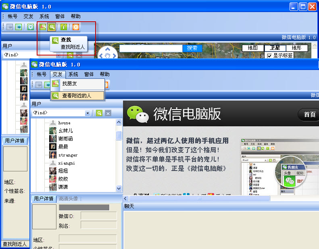Choose 找朋友 from the open 交友 menu
The height and width of the screenshot is (249, 319).
pyautogui.click(x=77, y=84)
